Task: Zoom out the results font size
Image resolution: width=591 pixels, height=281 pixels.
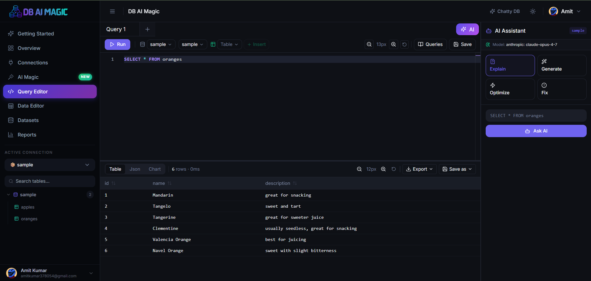Action: [359, 169]
